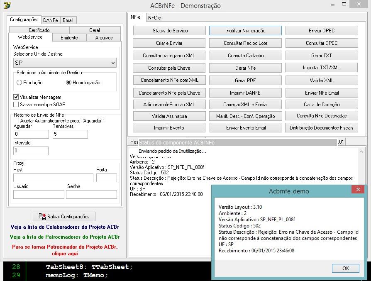The width and height of the screenshot is (371, 281).
Task: Click the Carta de Correção button
Action: pos(322,105)
